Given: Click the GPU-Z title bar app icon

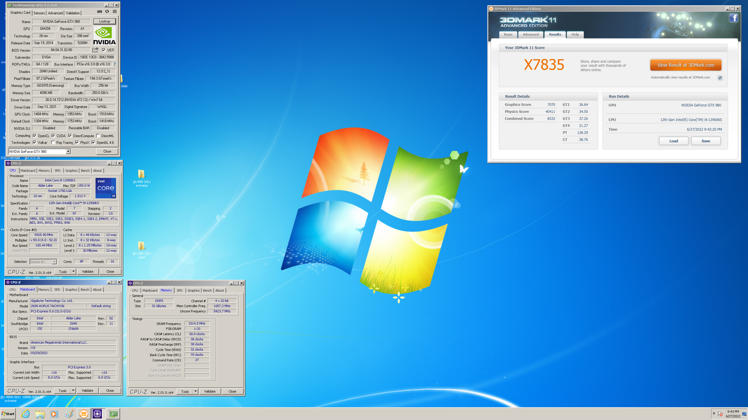Looking at the screenshot, I should (10, 5).
